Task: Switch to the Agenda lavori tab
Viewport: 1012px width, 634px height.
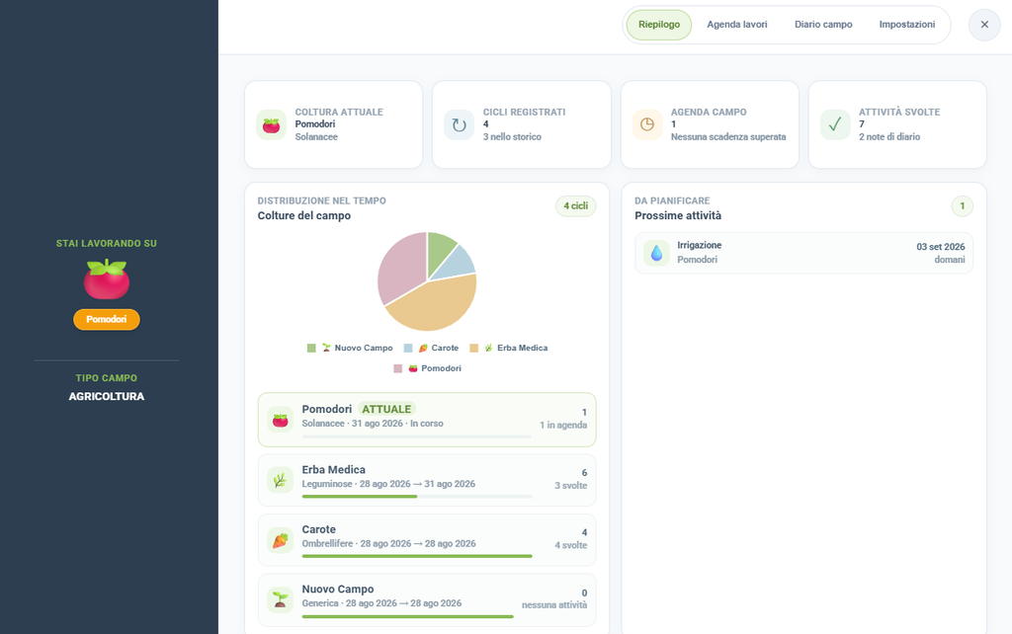Action: (x=737, y=25)
